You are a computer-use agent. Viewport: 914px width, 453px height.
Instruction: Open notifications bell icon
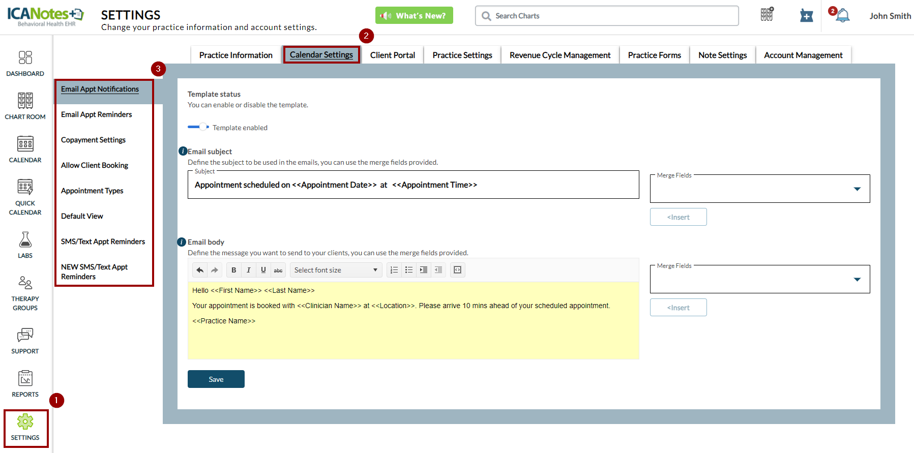tap(842, 16)
